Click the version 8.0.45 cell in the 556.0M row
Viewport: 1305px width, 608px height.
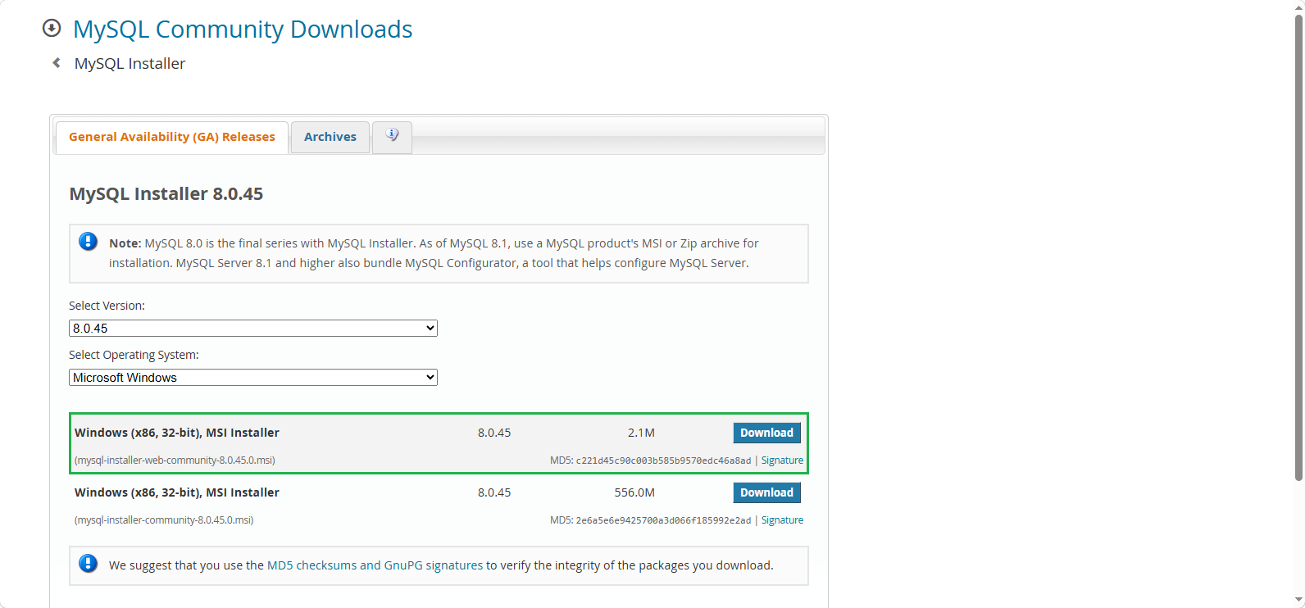click(494, 492)
